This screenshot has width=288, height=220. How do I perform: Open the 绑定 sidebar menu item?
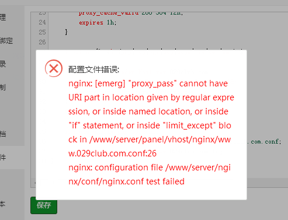pyautogui.click(x=6, y=41)
